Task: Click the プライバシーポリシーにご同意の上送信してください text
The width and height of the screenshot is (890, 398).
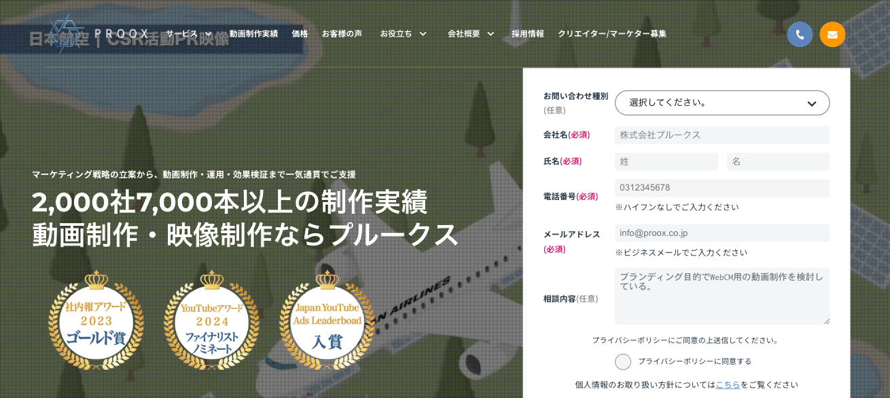Action: tap(686, 340)
